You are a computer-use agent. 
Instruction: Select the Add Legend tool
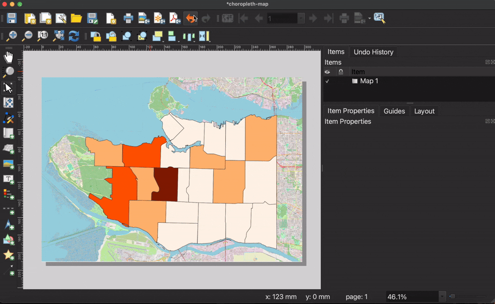(x=8, y=194)
